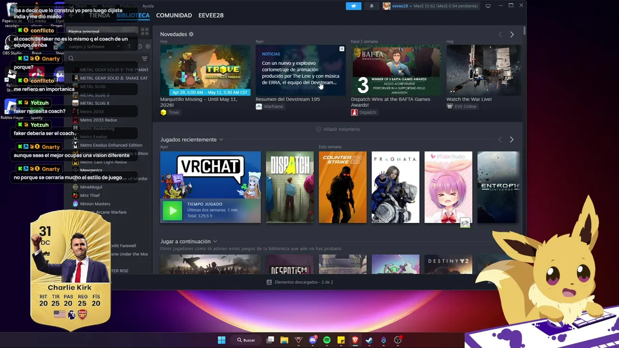619x348 pixels.
Task: Click the eevee28 profile avatar
Action: click(x=386, y=6)
